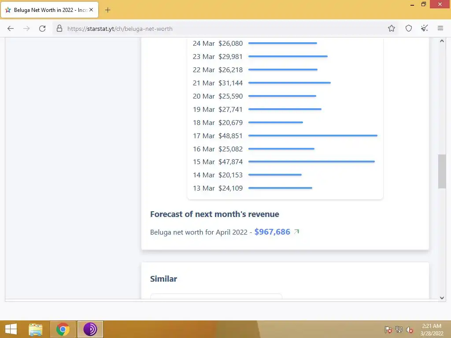Screen dimensions: 451x338
Task: Open network status tray icon
Action: 399,330
